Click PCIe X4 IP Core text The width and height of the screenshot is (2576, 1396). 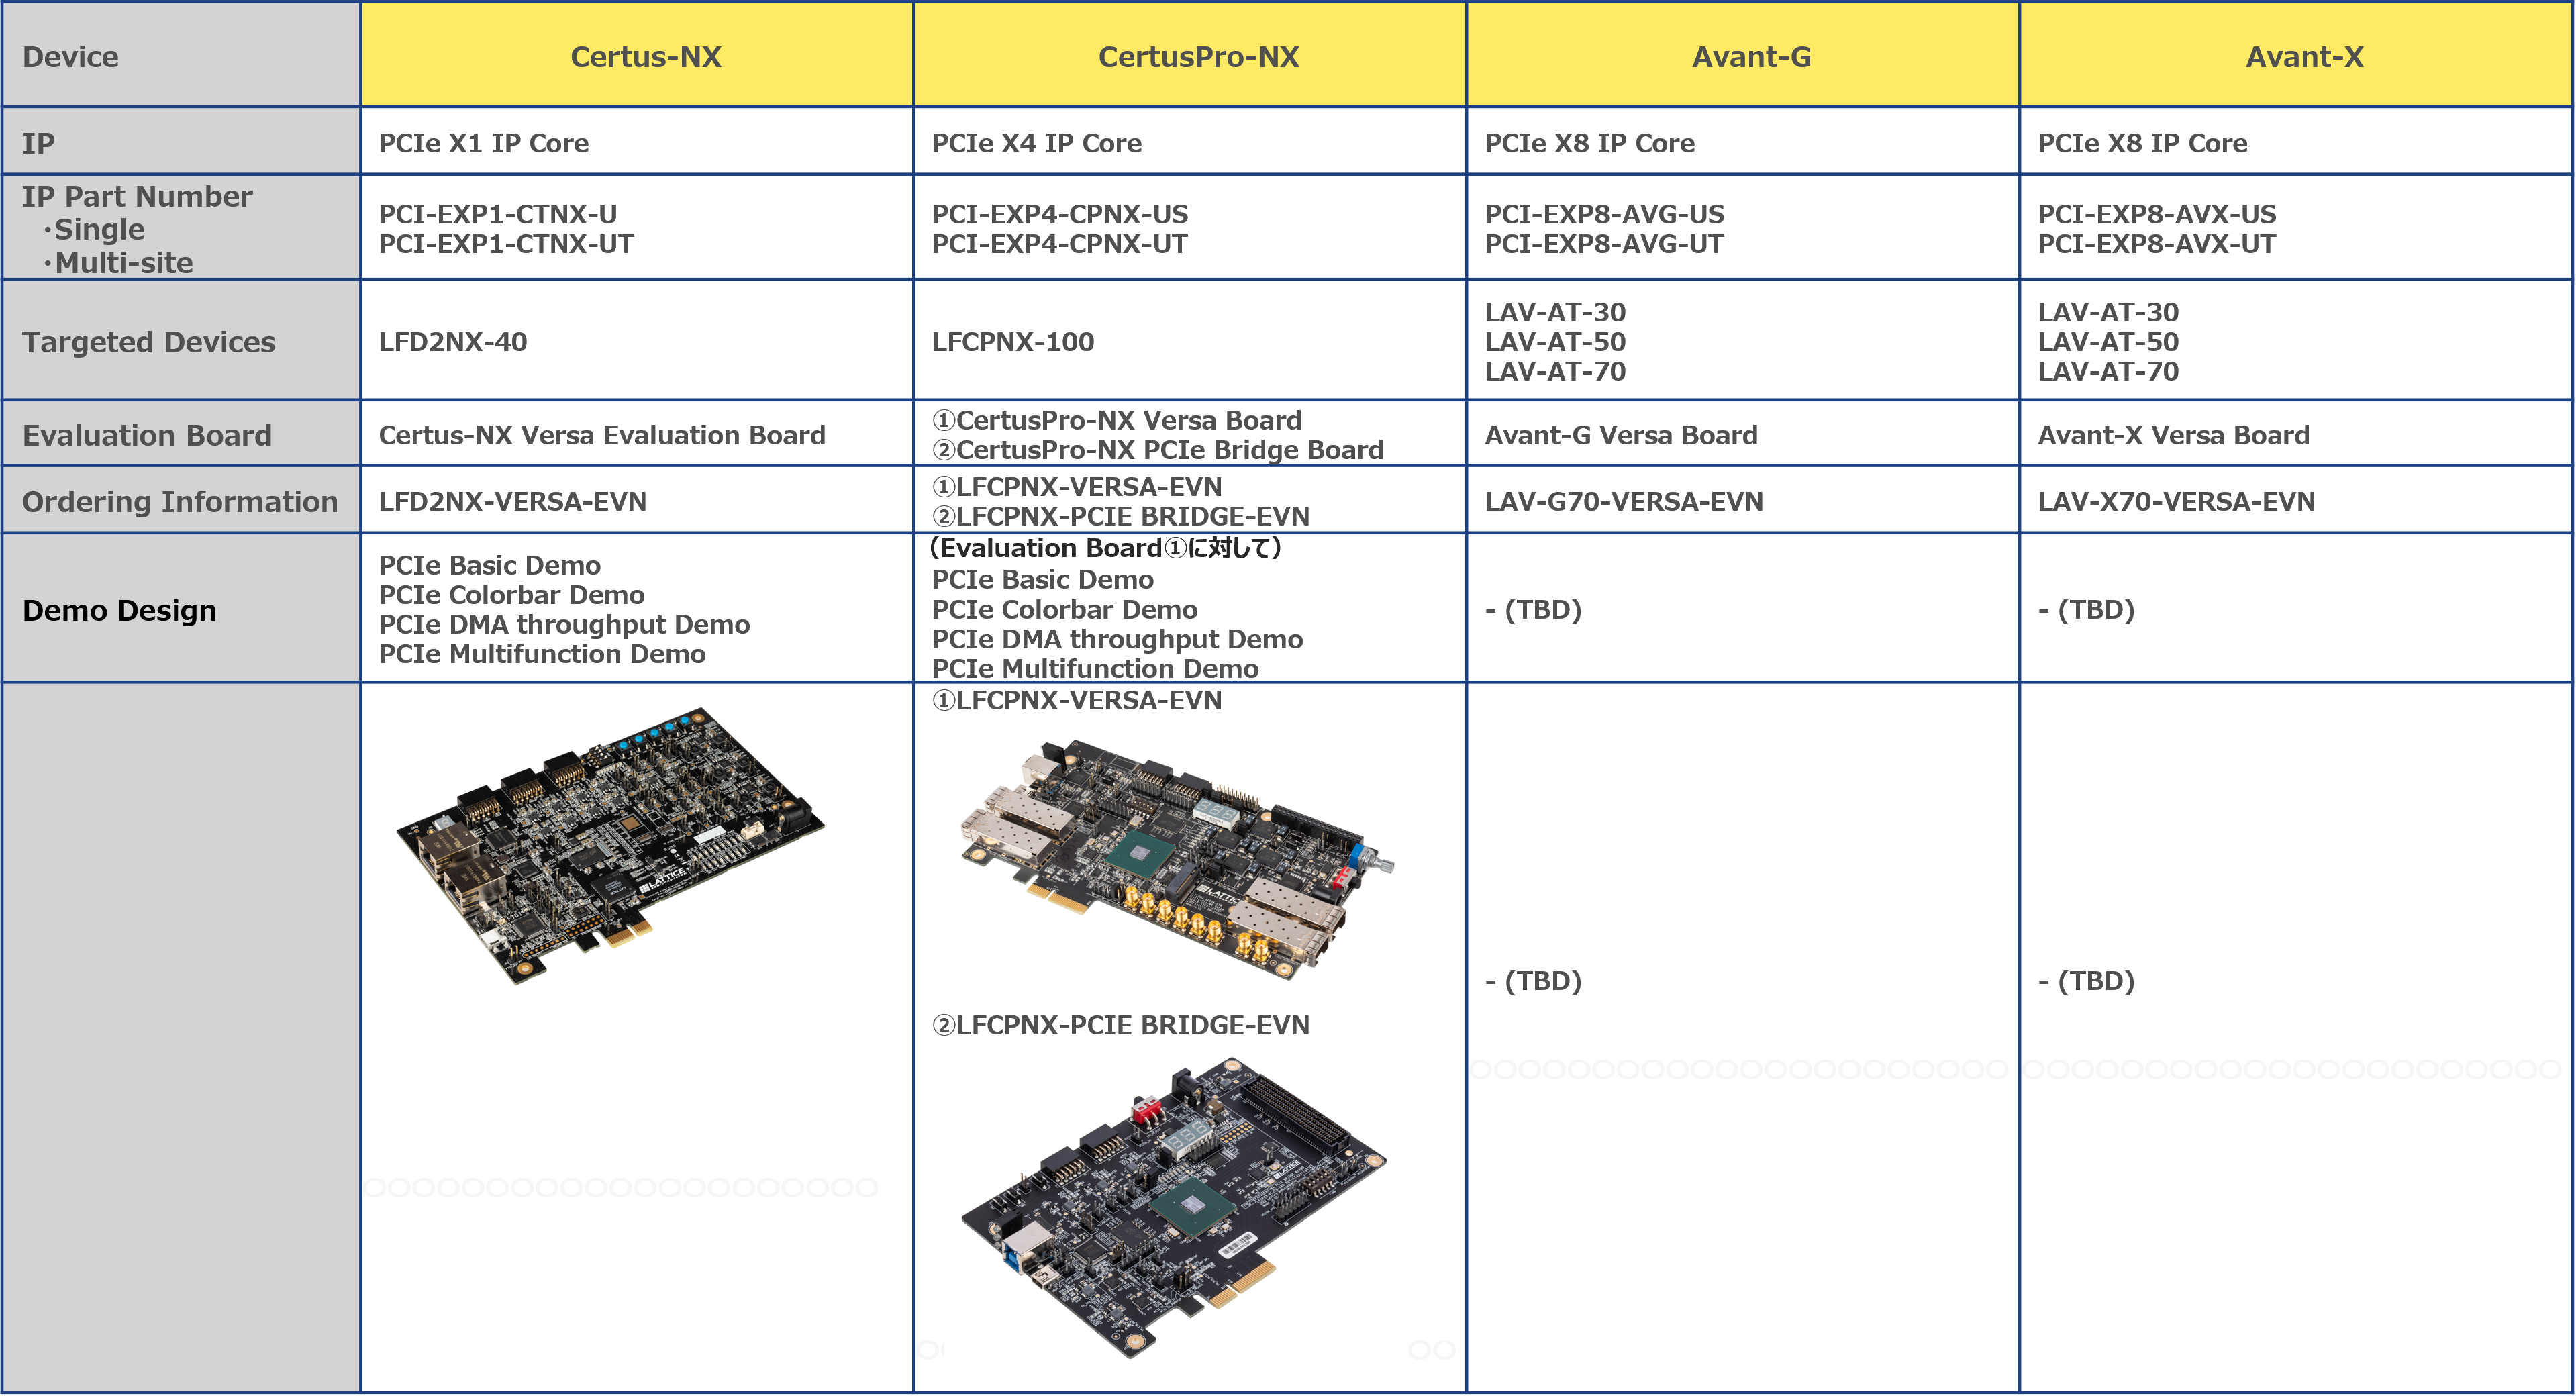[1036, 143]
